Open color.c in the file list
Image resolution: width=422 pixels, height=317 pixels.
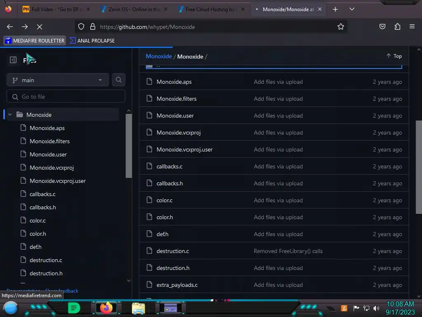point(164,200)
